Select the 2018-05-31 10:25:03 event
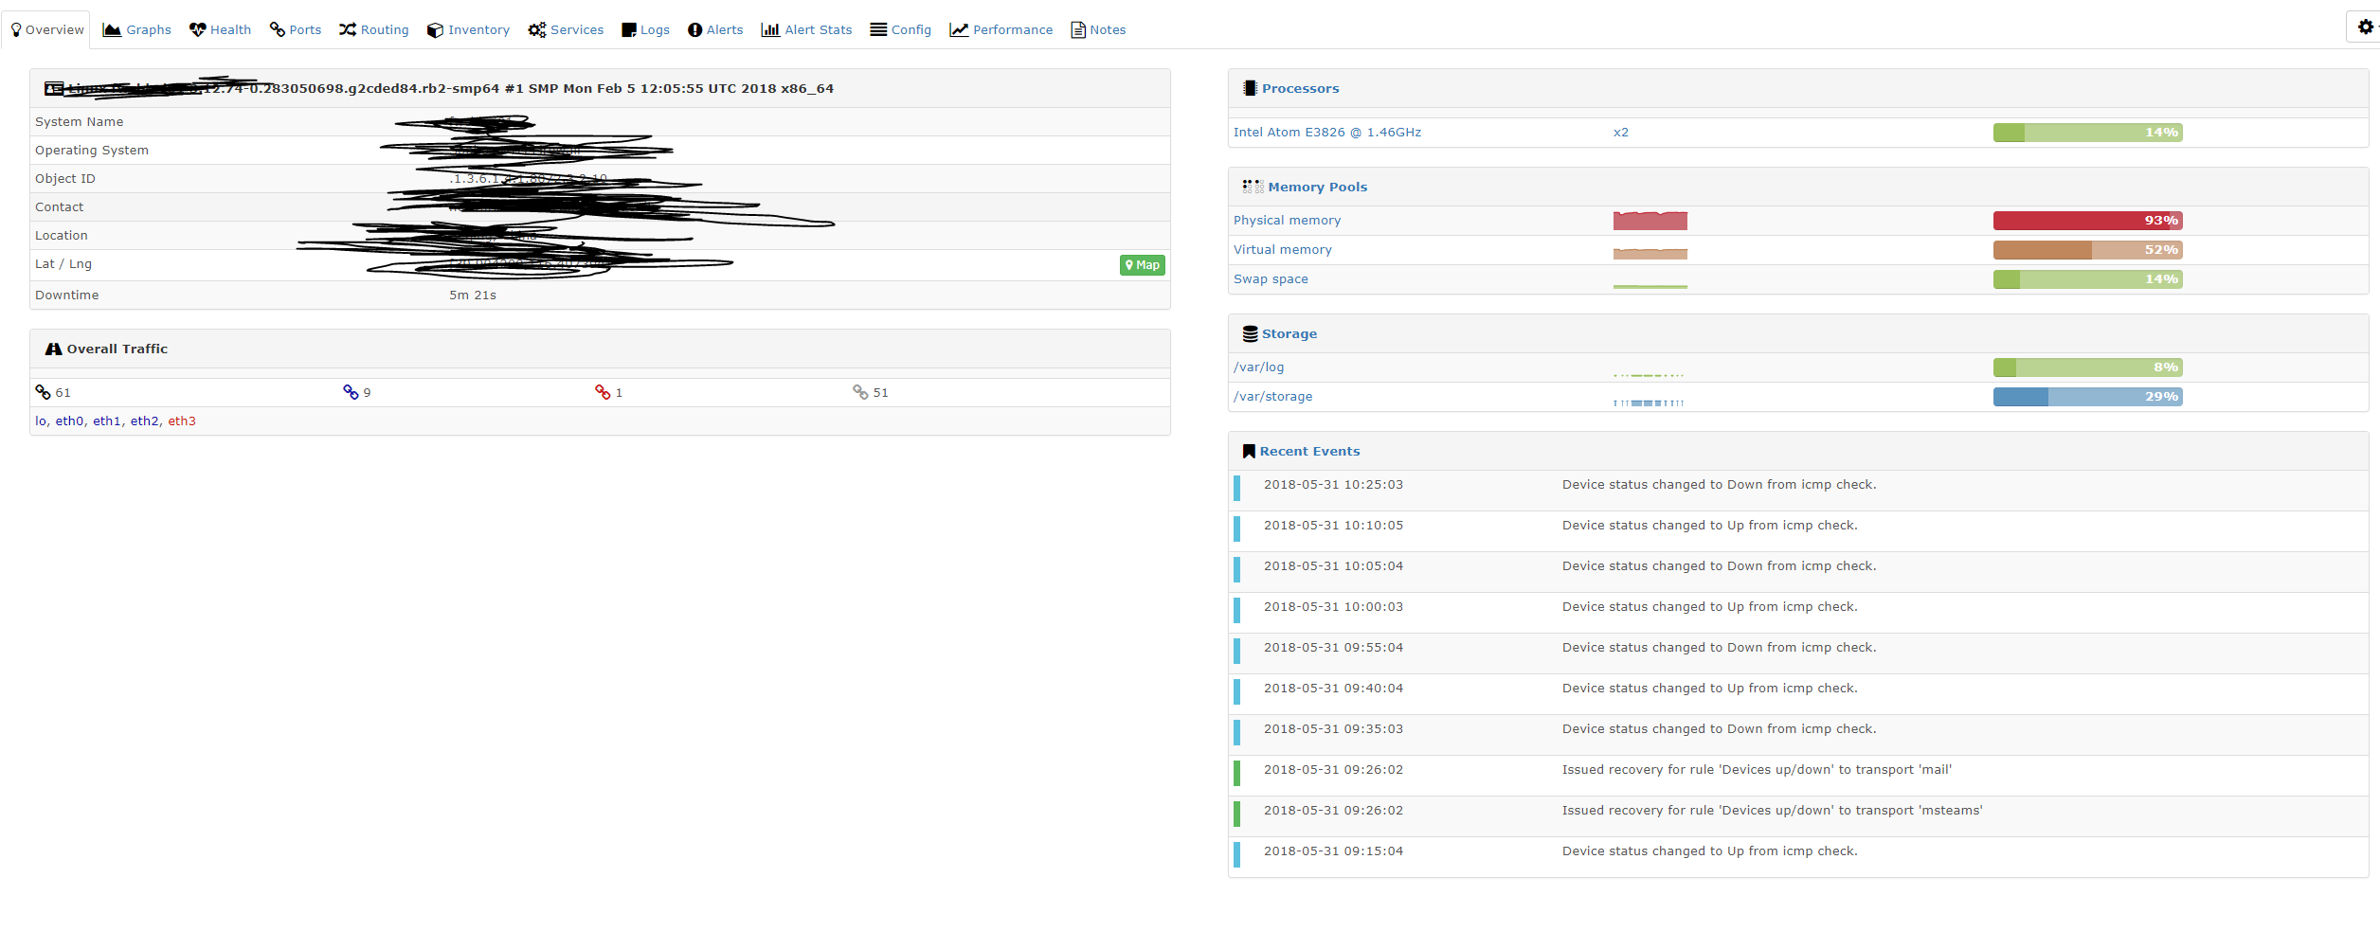The width and height of the screenshot is (2380, 949). tap(1798, 491)
